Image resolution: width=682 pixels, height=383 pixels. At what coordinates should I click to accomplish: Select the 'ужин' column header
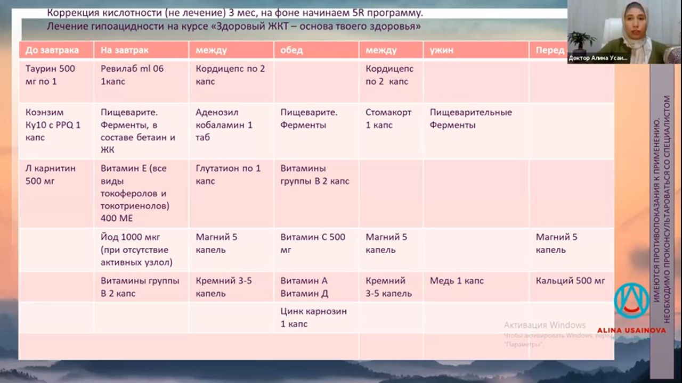[x=442, y=50]
